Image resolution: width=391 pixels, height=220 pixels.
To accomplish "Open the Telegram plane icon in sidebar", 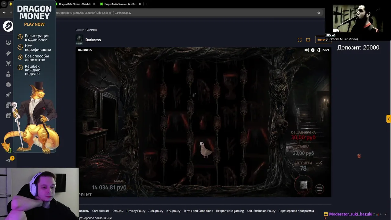I will (x=9, y=159).
